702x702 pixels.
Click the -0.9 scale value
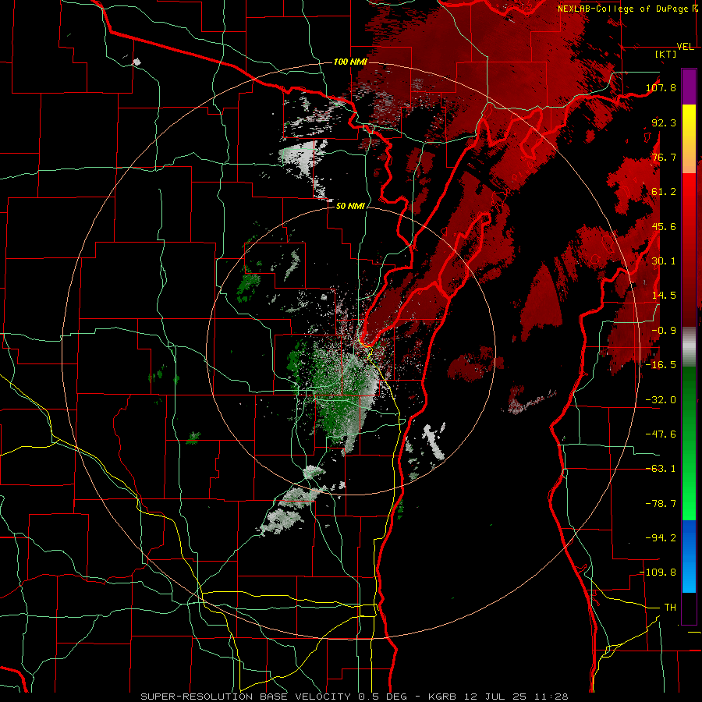click(x=664, y=331)
